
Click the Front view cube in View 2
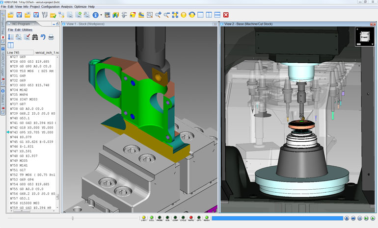364,36
